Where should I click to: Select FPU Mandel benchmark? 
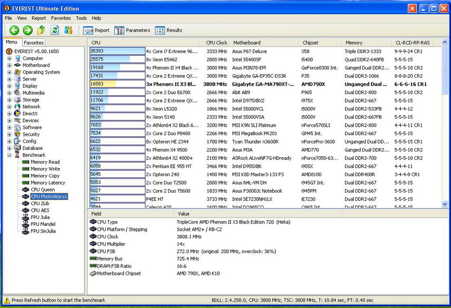tap(43, 224)
